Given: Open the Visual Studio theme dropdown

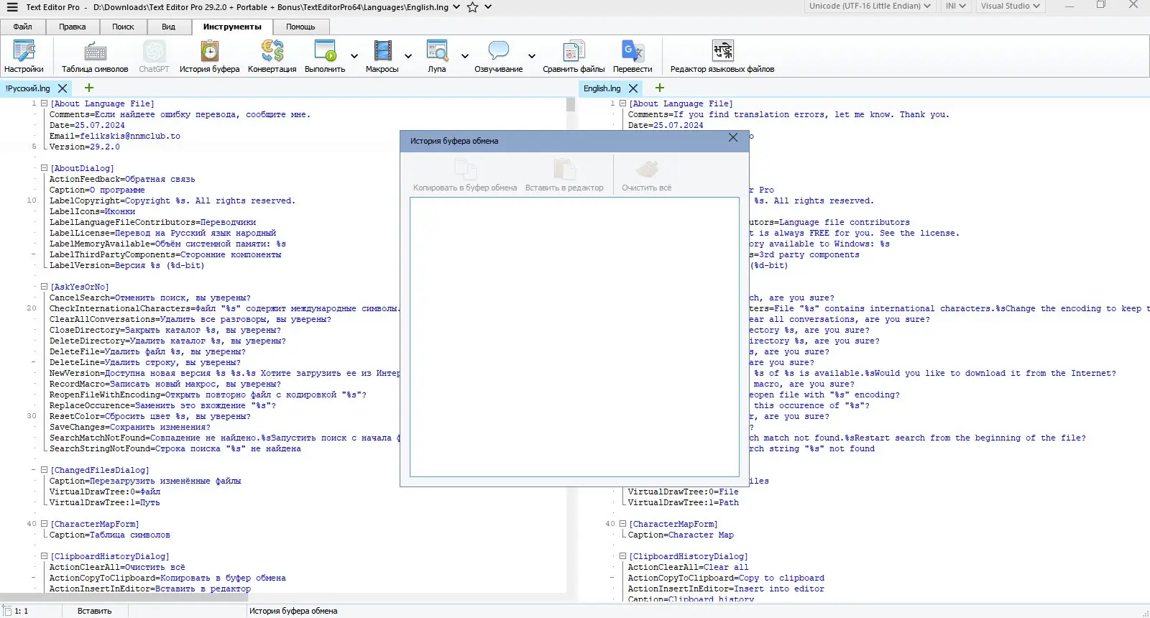Looking at the screenshot, I should coord(1011,6).
